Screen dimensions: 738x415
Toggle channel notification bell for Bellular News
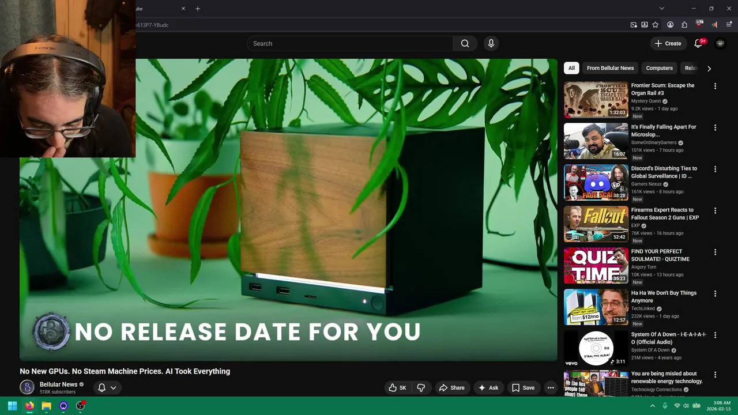[x=101, y=388]
